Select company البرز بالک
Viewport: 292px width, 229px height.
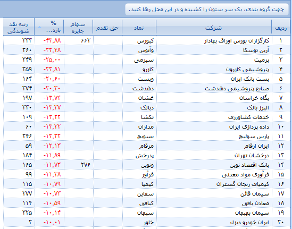[258, 107]
